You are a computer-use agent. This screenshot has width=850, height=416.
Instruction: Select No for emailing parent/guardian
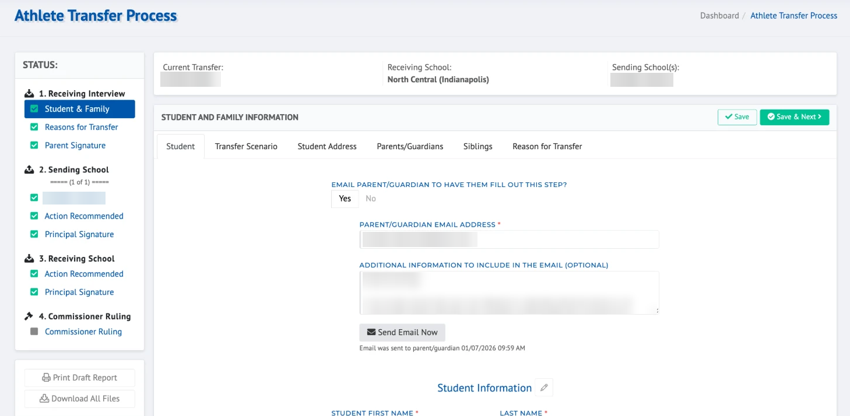pyautogui.click(x=371, y=199)
